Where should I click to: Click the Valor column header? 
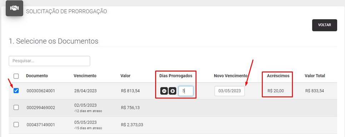(x=125, y=76)
